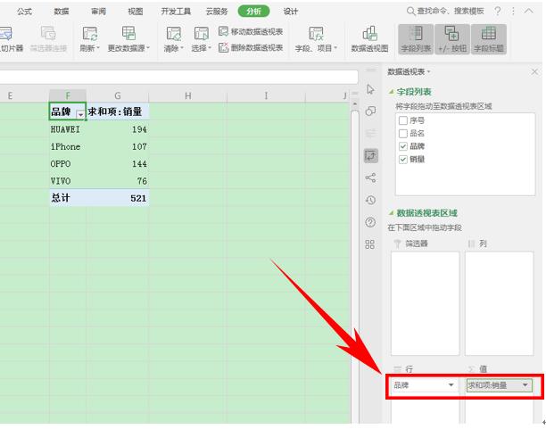Open Fields, Items (字段、项目) tool
Image resolution: width=546 pixels, height=429 pixels.
316,40
